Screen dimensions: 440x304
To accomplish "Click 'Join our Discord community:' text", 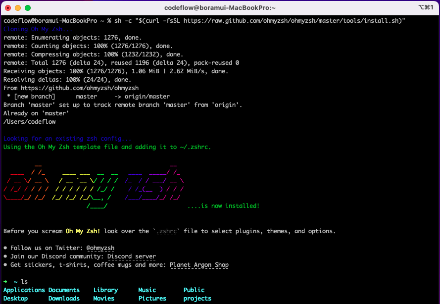I will click(x=57, y=256).
